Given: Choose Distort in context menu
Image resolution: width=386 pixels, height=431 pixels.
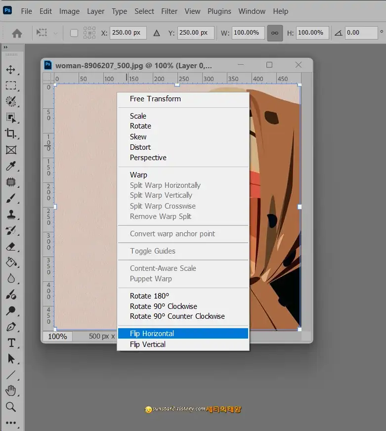Looking at the screenshot, I should 183,147.
